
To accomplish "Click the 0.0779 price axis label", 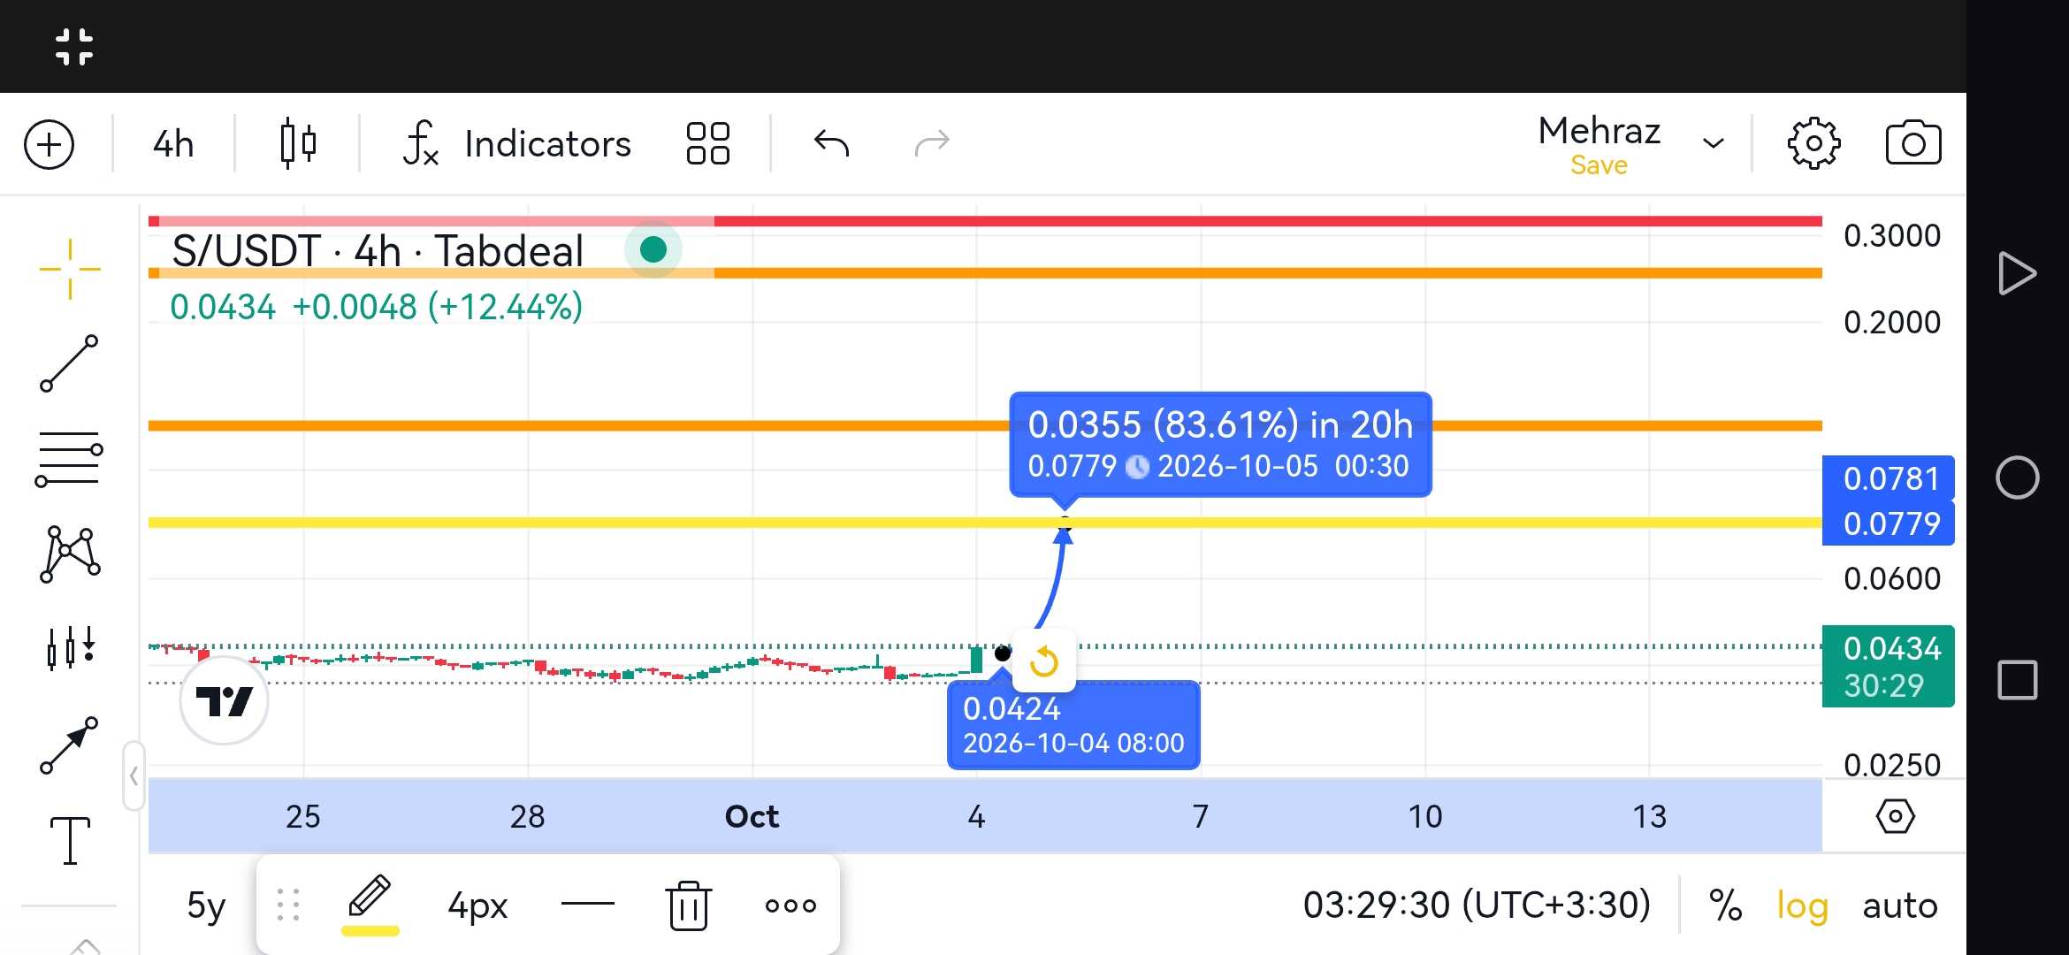I will pos(1889,523).
